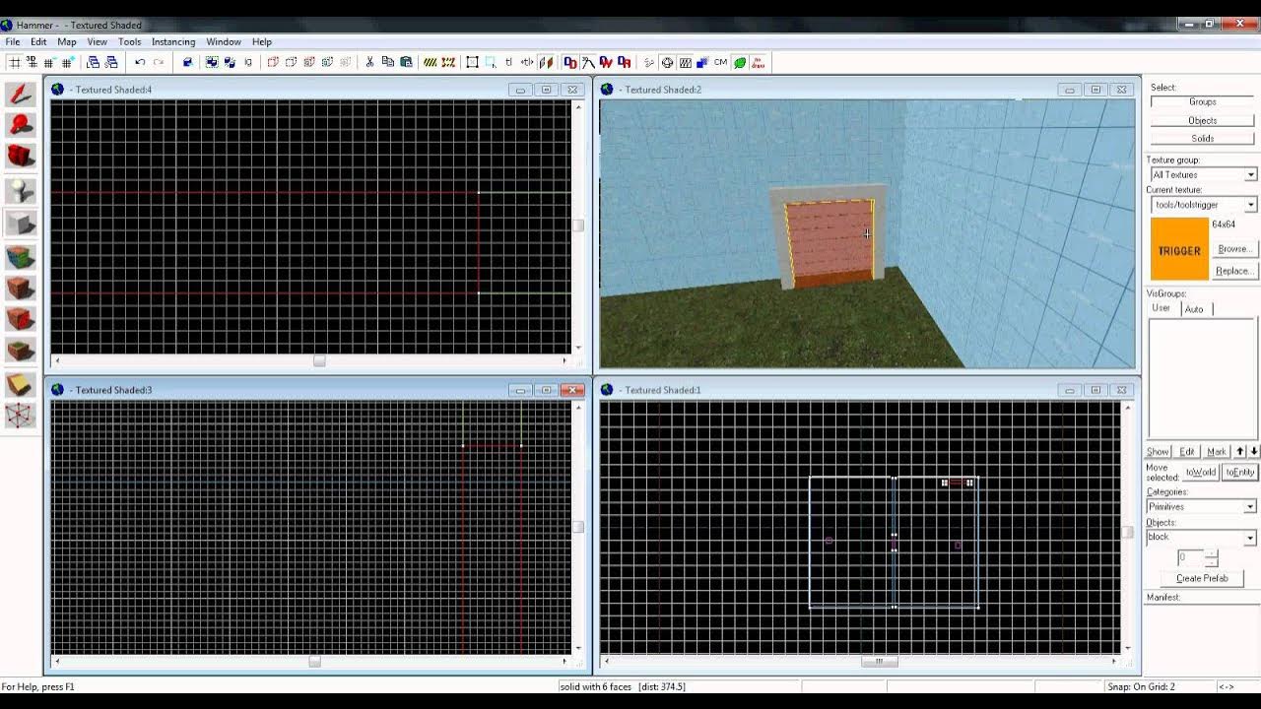
Task: Select the Block tool (white cube)
Action: 20,223
